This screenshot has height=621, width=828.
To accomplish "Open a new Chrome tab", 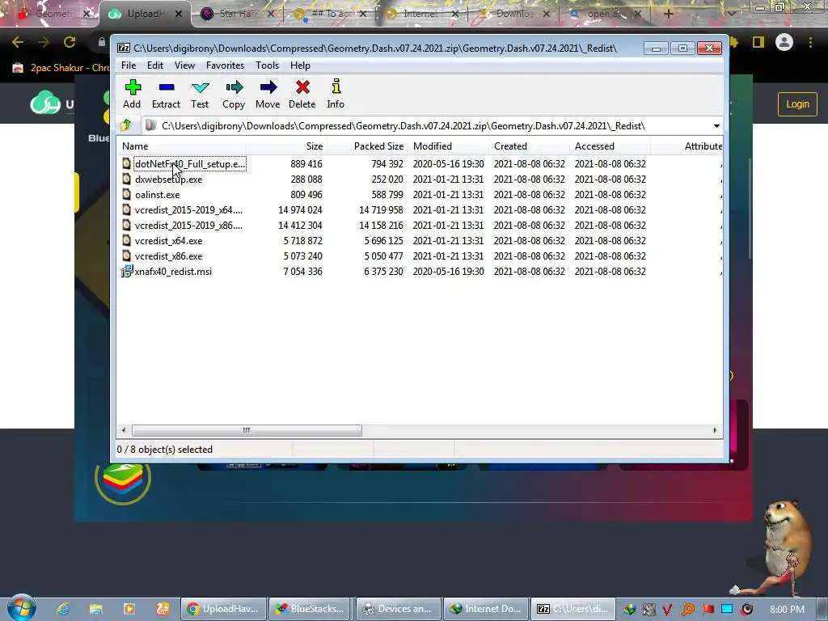I will 669,14.
